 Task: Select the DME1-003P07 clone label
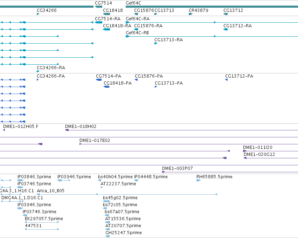pyautogui.click(x=177, y=168)
